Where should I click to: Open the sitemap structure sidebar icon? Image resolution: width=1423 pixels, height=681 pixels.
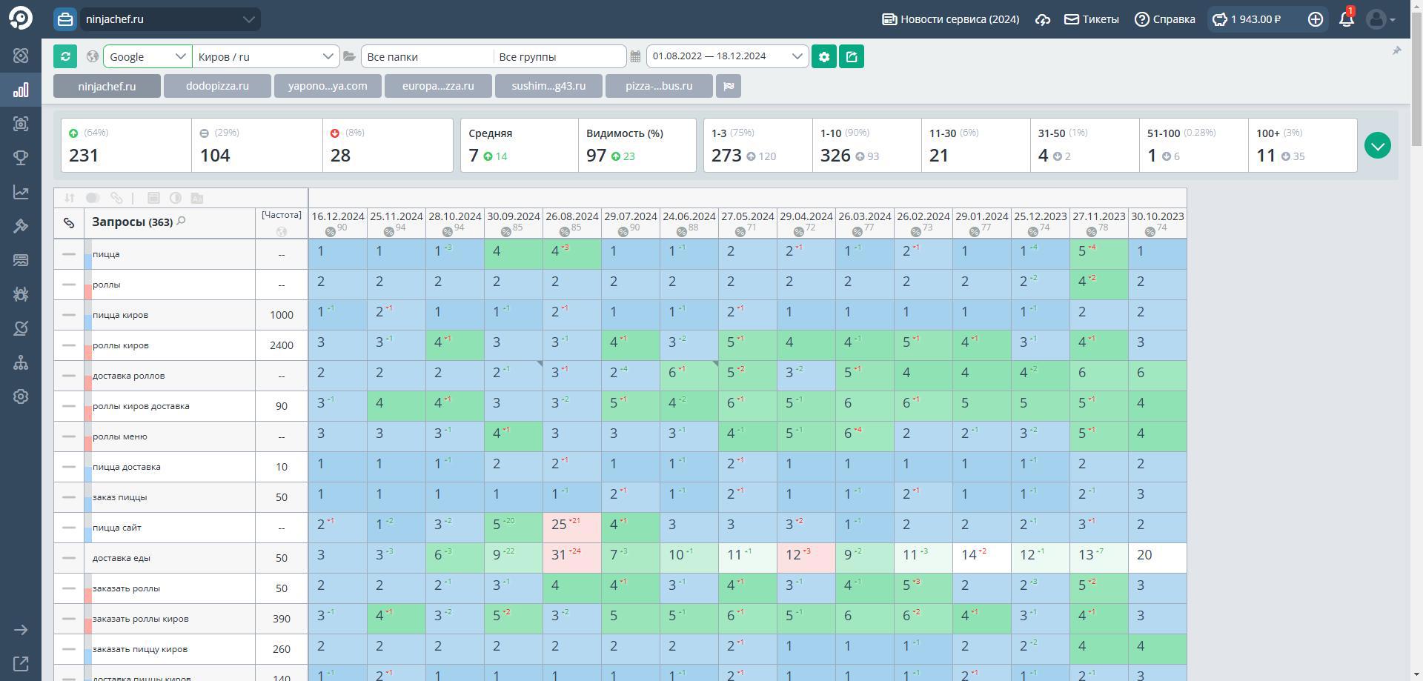[21, 362]
